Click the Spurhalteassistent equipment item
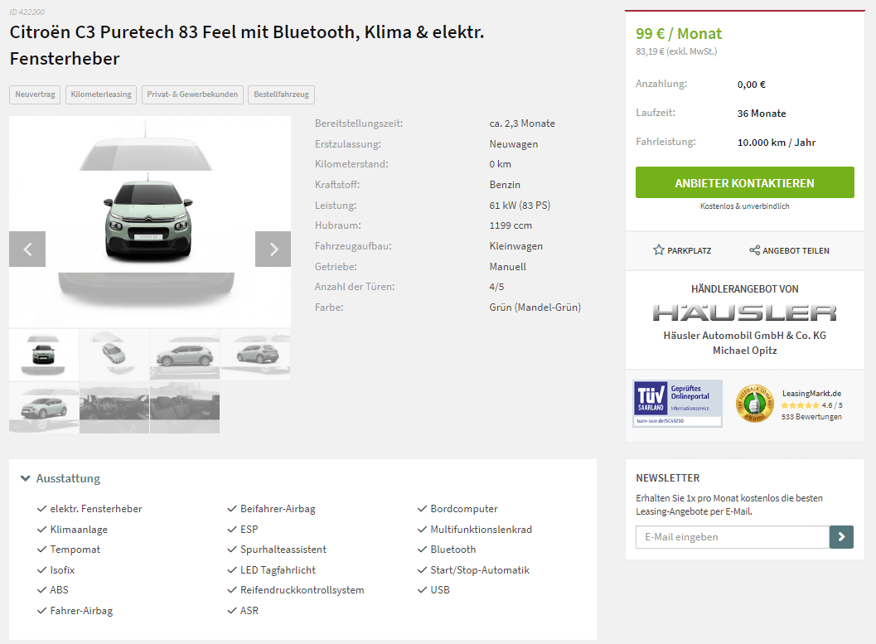The height and width of the screenshot is (644, 876). [x=277, y=550]
